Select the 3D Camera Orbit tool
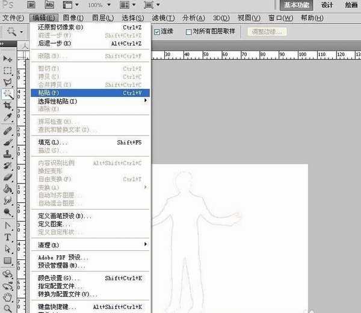This screenshot has width=361, height=313. point(7,286)
